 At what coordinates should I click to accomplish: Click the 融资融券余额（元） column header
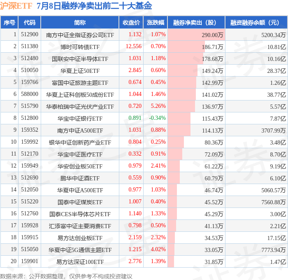coord(256,23)
